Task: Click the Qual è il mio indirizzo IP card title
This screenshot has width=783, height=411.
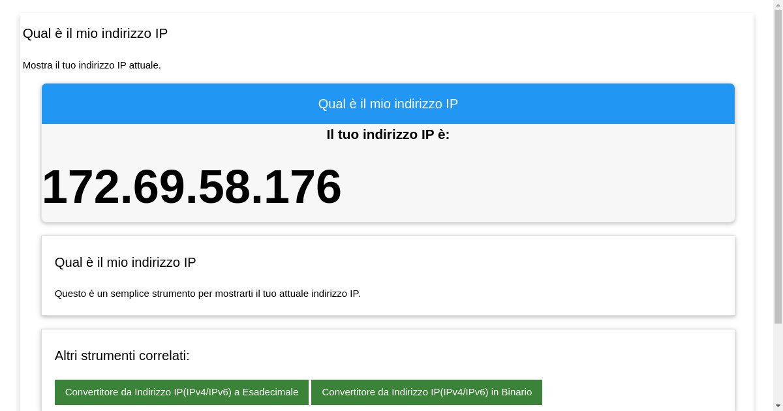Action: pyautogui.click(x=125, y=262)
